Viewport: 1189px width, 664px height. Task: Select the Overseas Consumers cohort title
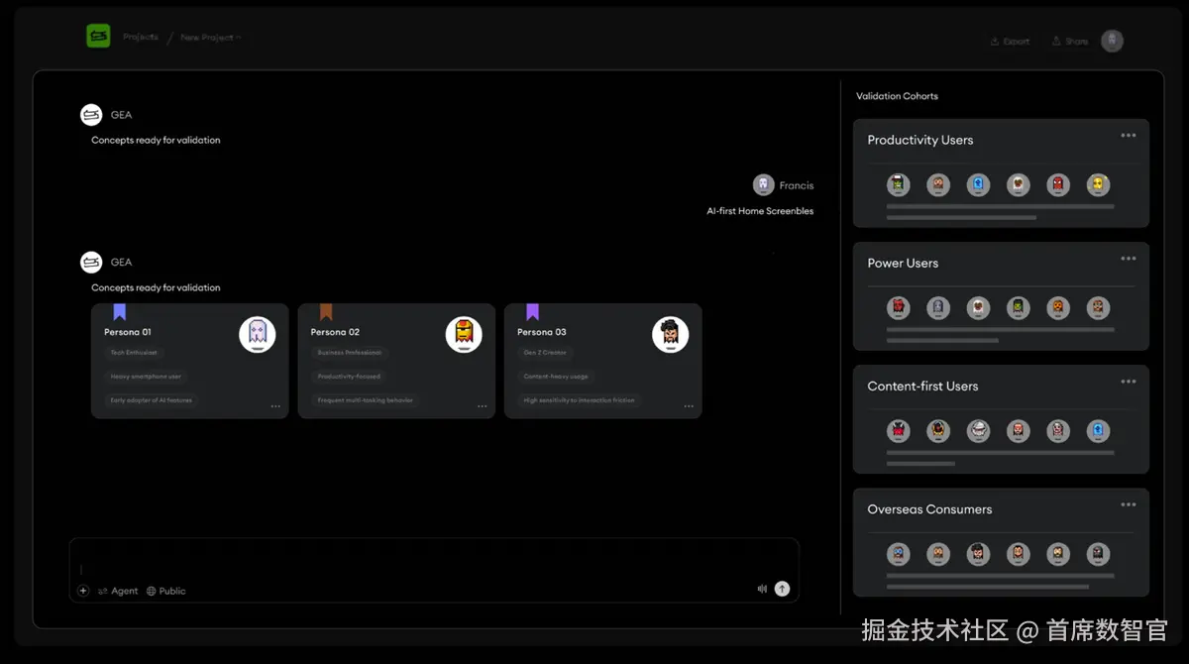tap(929, 508)
